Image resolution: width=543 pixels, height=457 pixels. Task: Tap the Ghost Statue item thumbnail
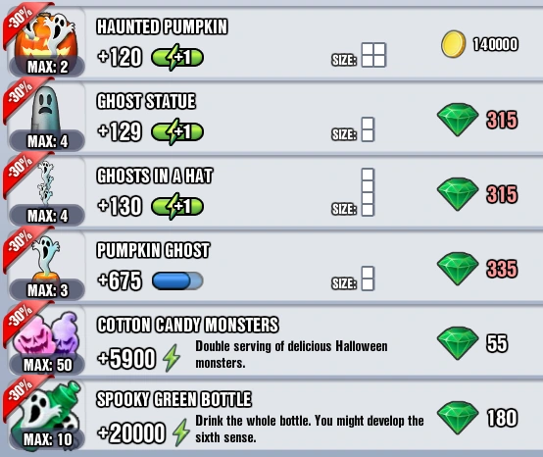[46, 118]
